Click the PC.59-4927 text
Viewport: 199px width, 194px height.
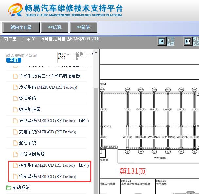click(63, 56)
